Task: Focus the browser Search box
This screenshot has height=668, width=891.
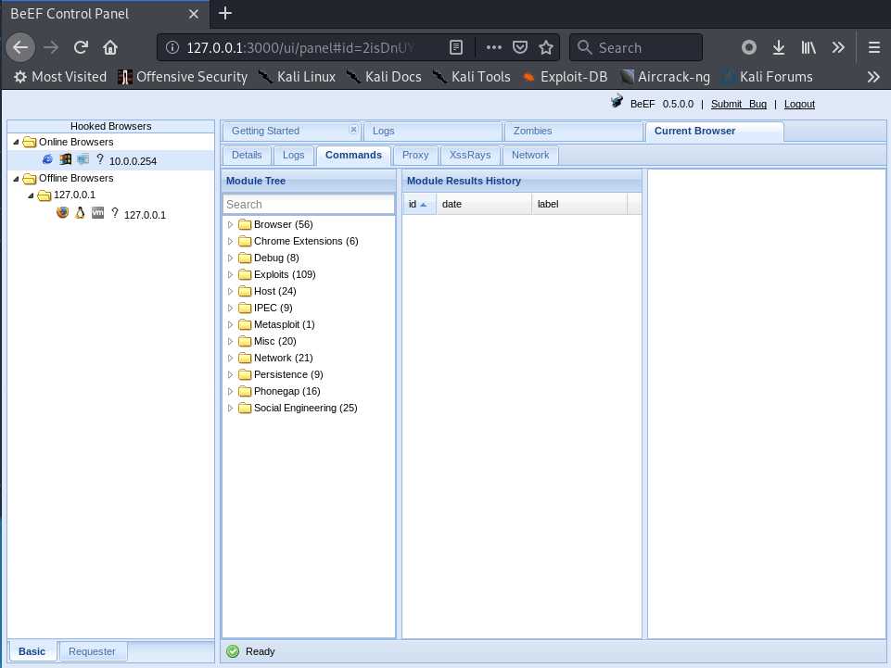Action: tap(636, 48)
